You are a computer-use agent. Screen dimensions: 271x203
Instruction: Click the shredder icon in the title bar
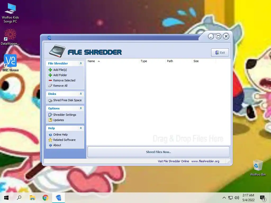coord(49,38)
